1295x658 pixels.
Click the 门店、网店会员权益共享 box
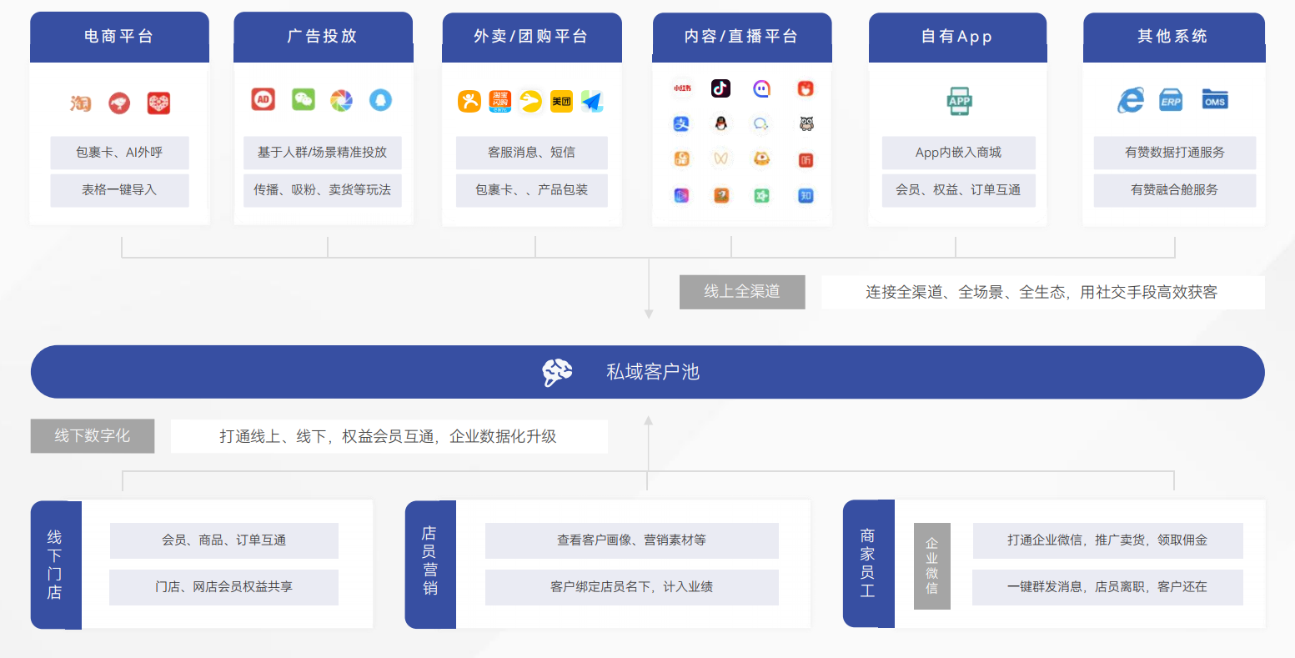(224, 587)
